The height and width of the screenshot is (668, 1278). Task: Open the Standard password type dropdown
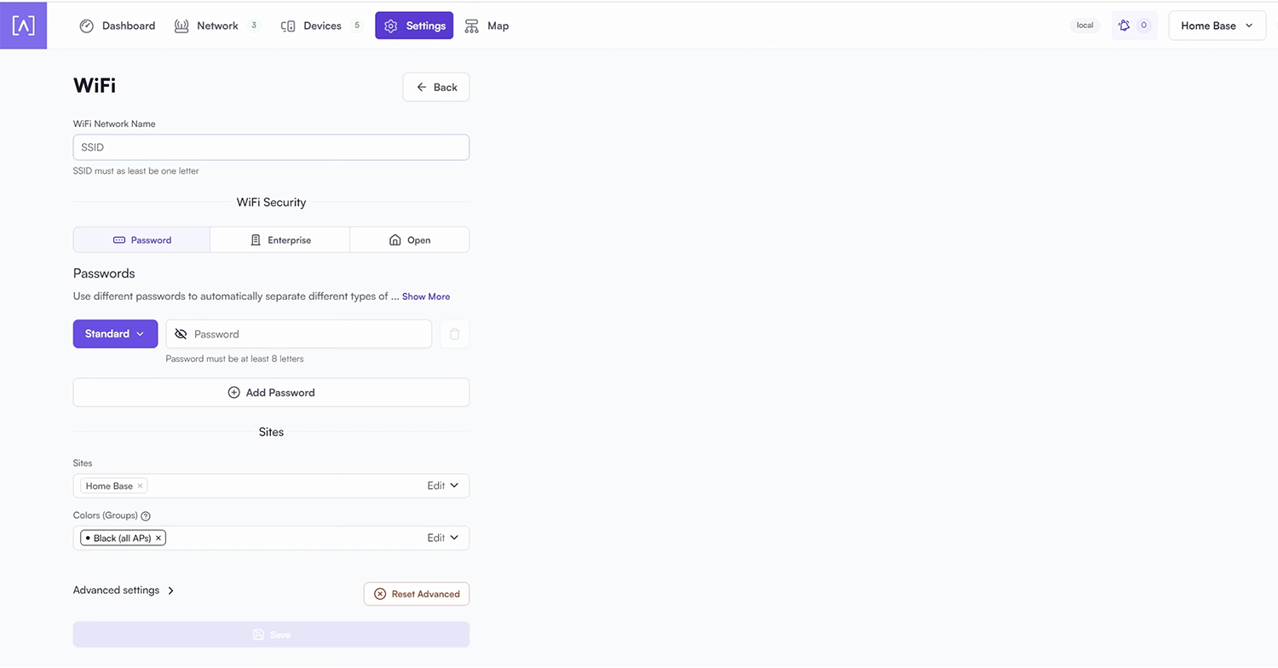pyautogui.click(x=115, y=334)
